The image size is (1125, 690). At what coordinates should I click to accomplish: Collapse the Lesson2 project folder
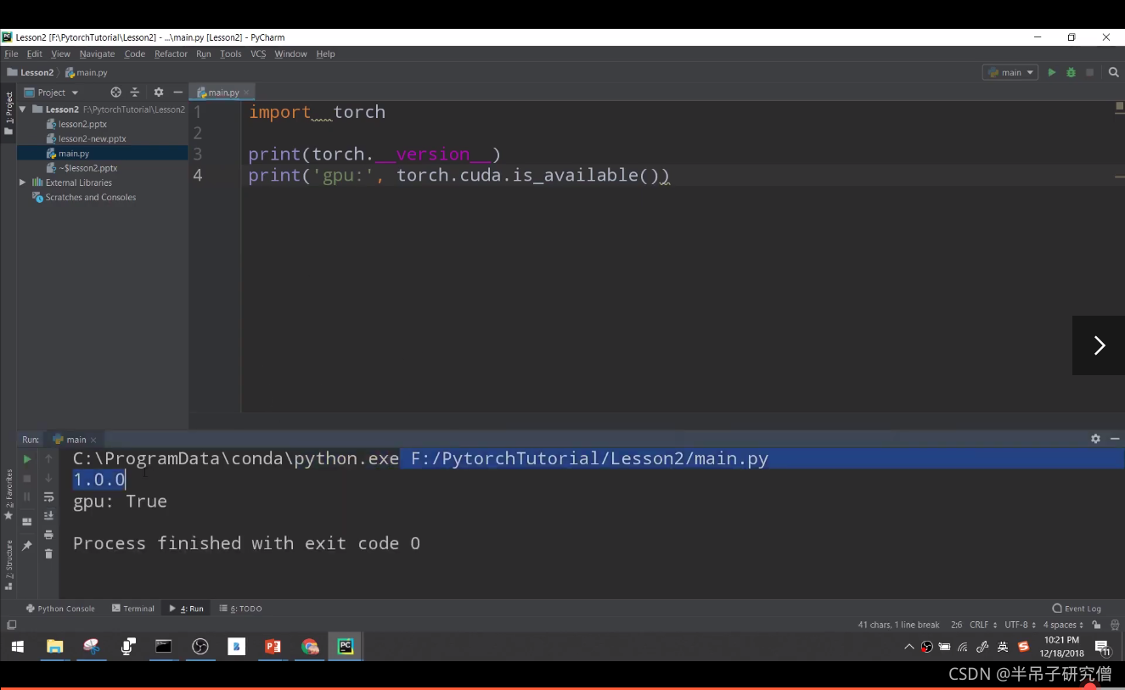[x=22, y=109]
